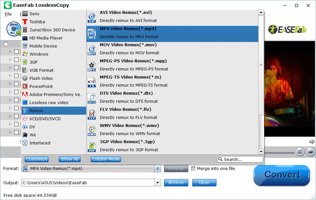Check the fifth title row checkbox

(x=16, y=84)
